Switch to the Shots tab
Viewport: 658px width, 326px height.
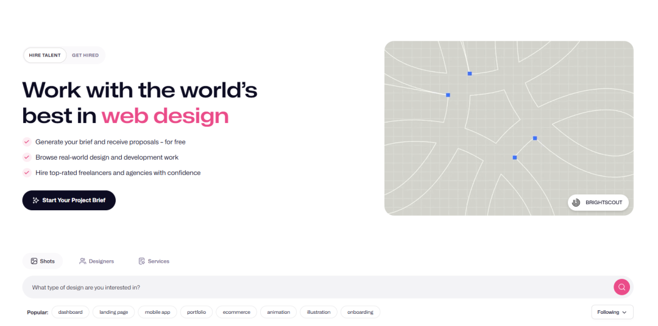tap(43, 261)
